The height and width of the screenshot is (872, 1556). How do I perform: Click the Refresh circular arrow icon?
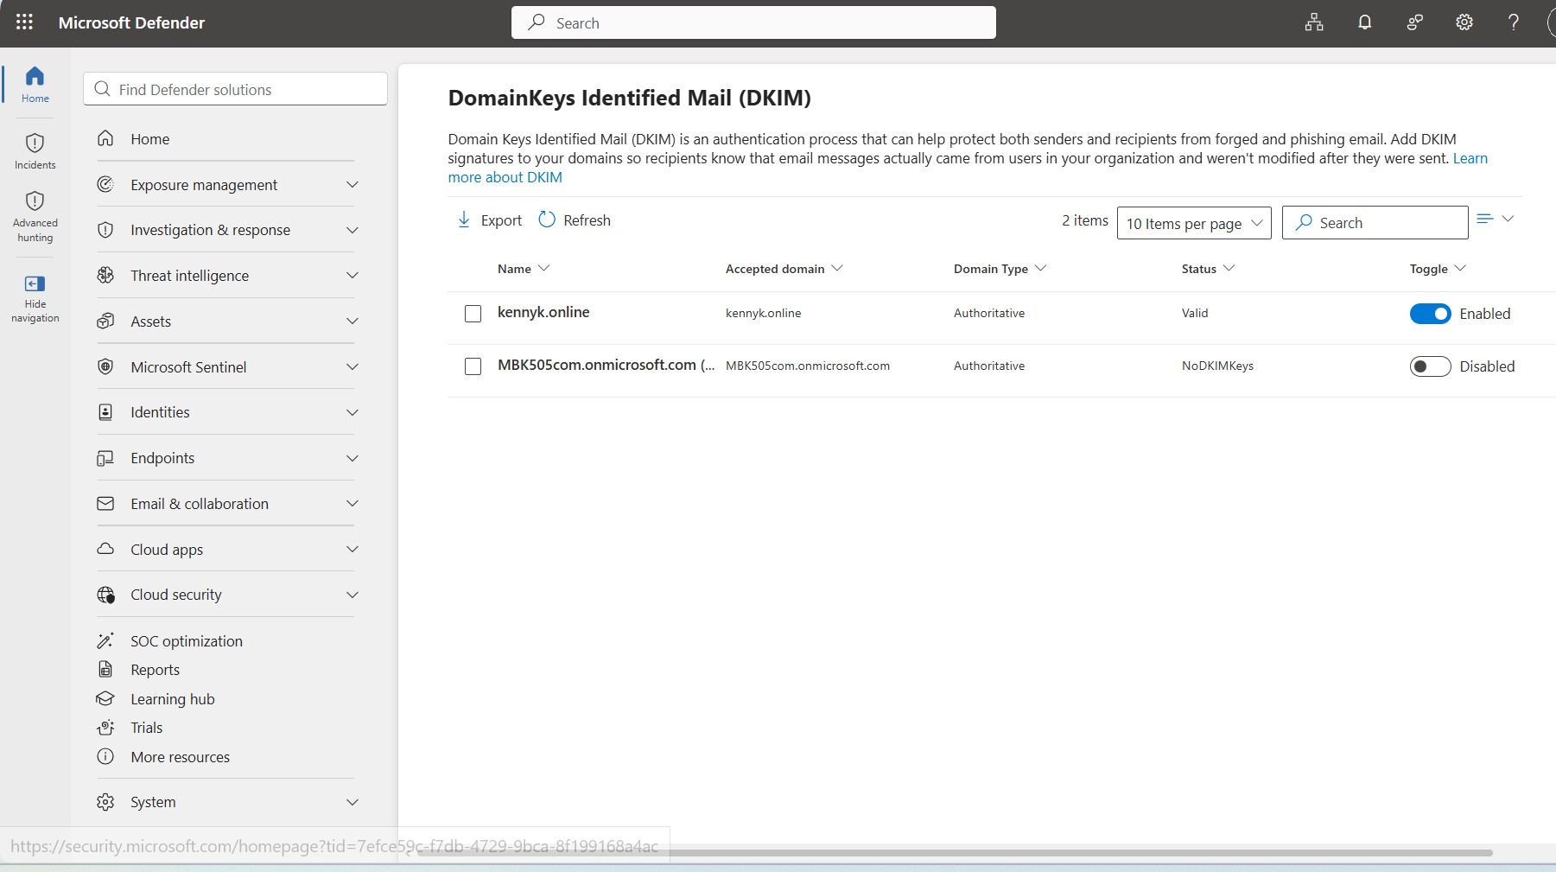tap(547, 220)
